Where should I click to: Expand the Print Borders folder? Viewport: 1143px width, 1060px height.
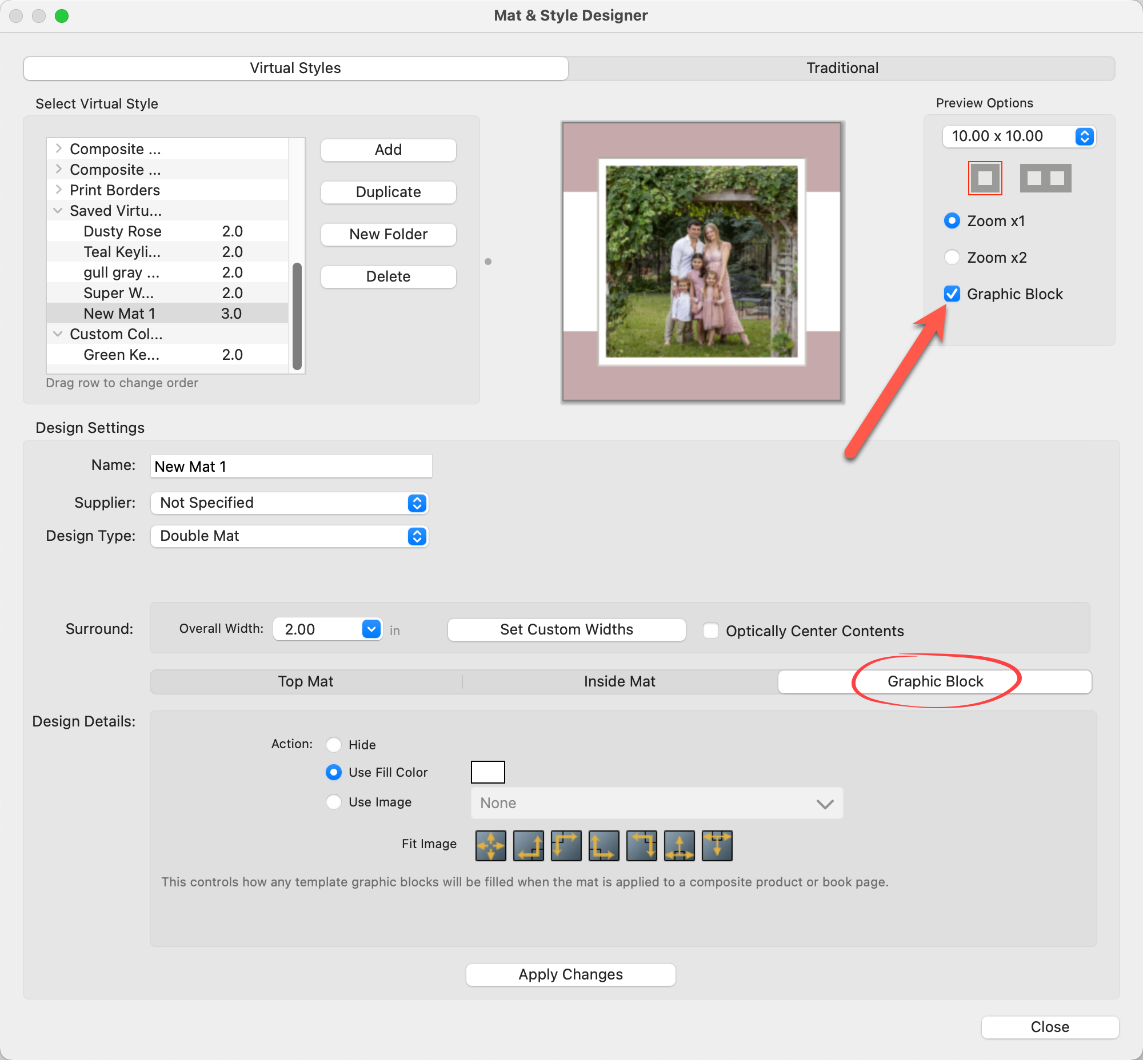pos(58,189)
